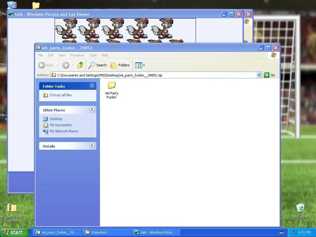Screen dimensions: 316x237
Task: Click the Go button beside Address bar
Action: coord(270,75)
